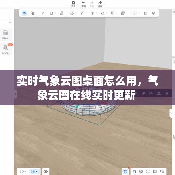The width and height of the screenshot is (175, 175).
Task: Click the square frame view icon
Action: pos(155,171)
